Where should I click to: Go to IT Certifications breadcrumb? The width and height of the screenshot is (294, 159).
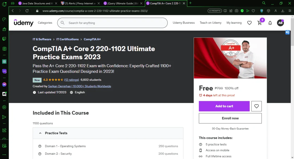pyautogui.click(x=68, y=39)
